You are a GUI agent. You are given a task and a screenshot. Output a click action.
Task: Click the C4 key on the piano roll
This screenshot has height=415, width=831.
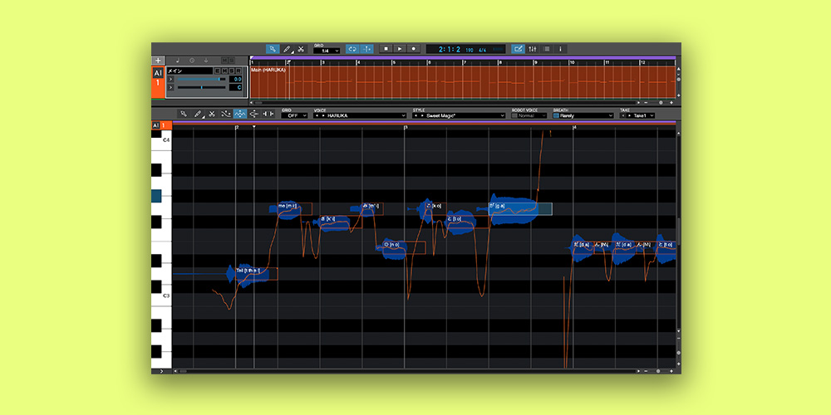tap(162, 140)
